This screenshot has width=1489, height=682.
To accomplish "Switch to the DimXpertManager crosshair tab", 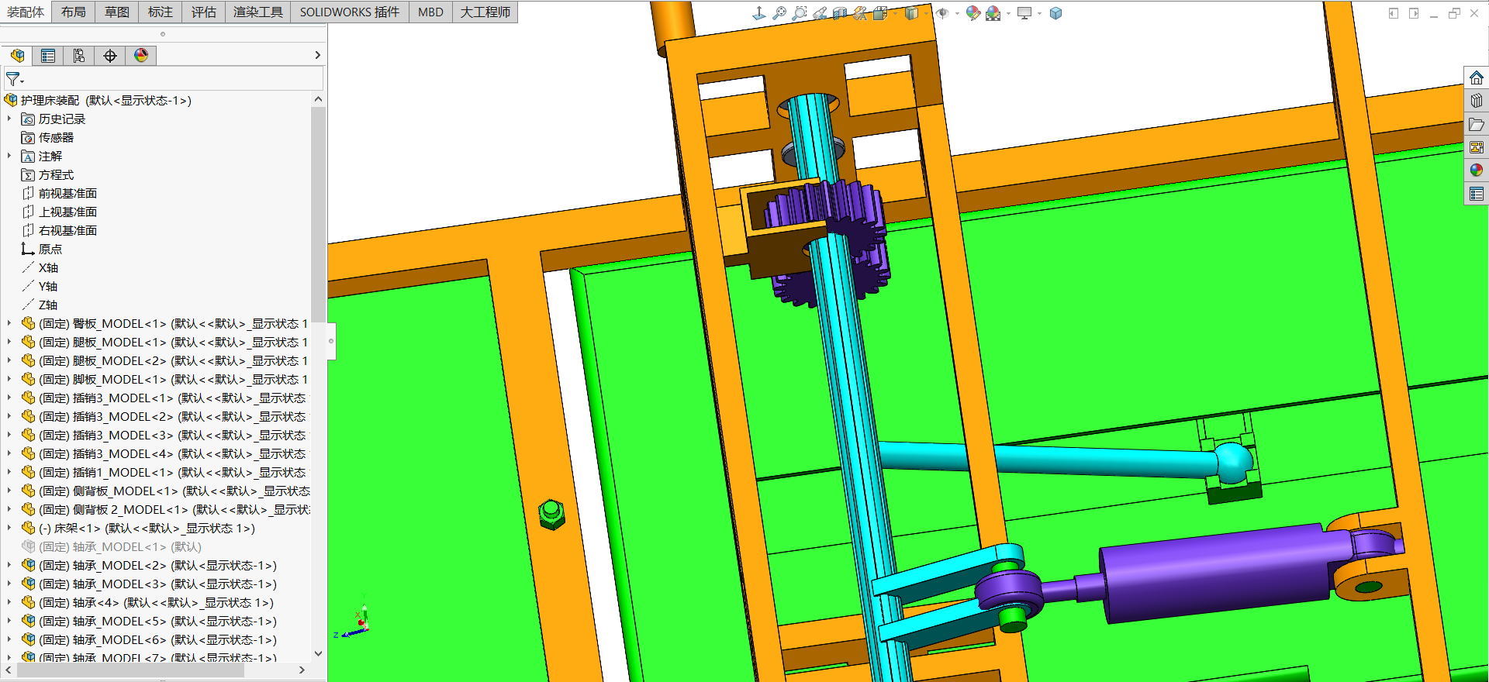I will pyautogui.click(x=110, y=55).
